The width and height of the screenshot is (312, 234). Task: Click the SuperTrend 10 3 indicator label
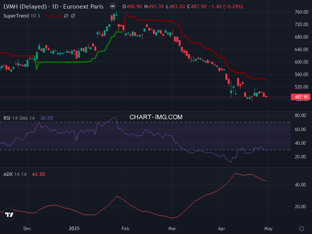pyautogui.click(x=22, y=16)
